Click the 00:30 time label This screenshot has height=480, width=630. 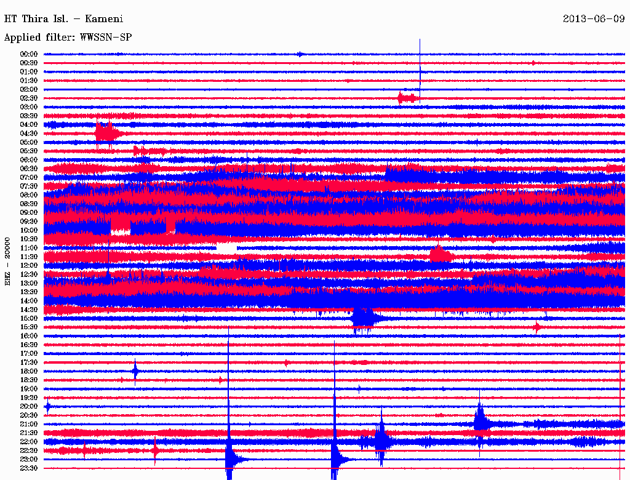coord(29,63)
